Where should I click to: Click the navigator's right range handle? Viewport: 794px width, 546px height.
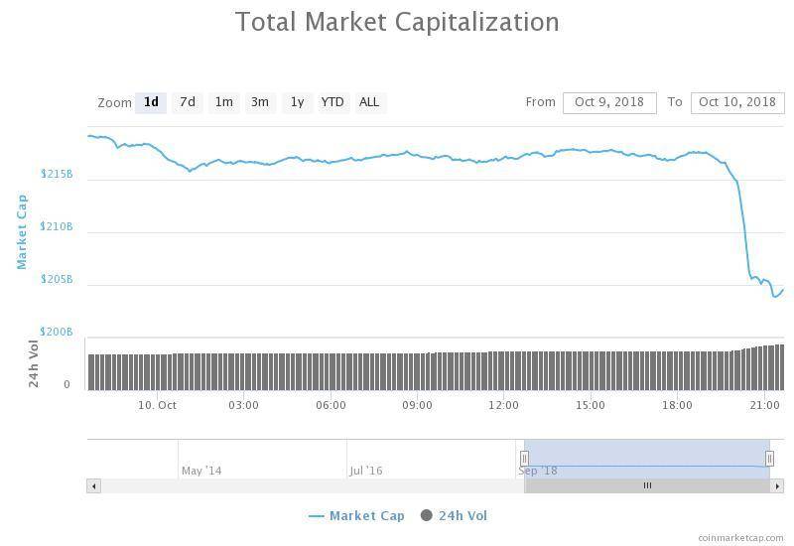point(769,459)
